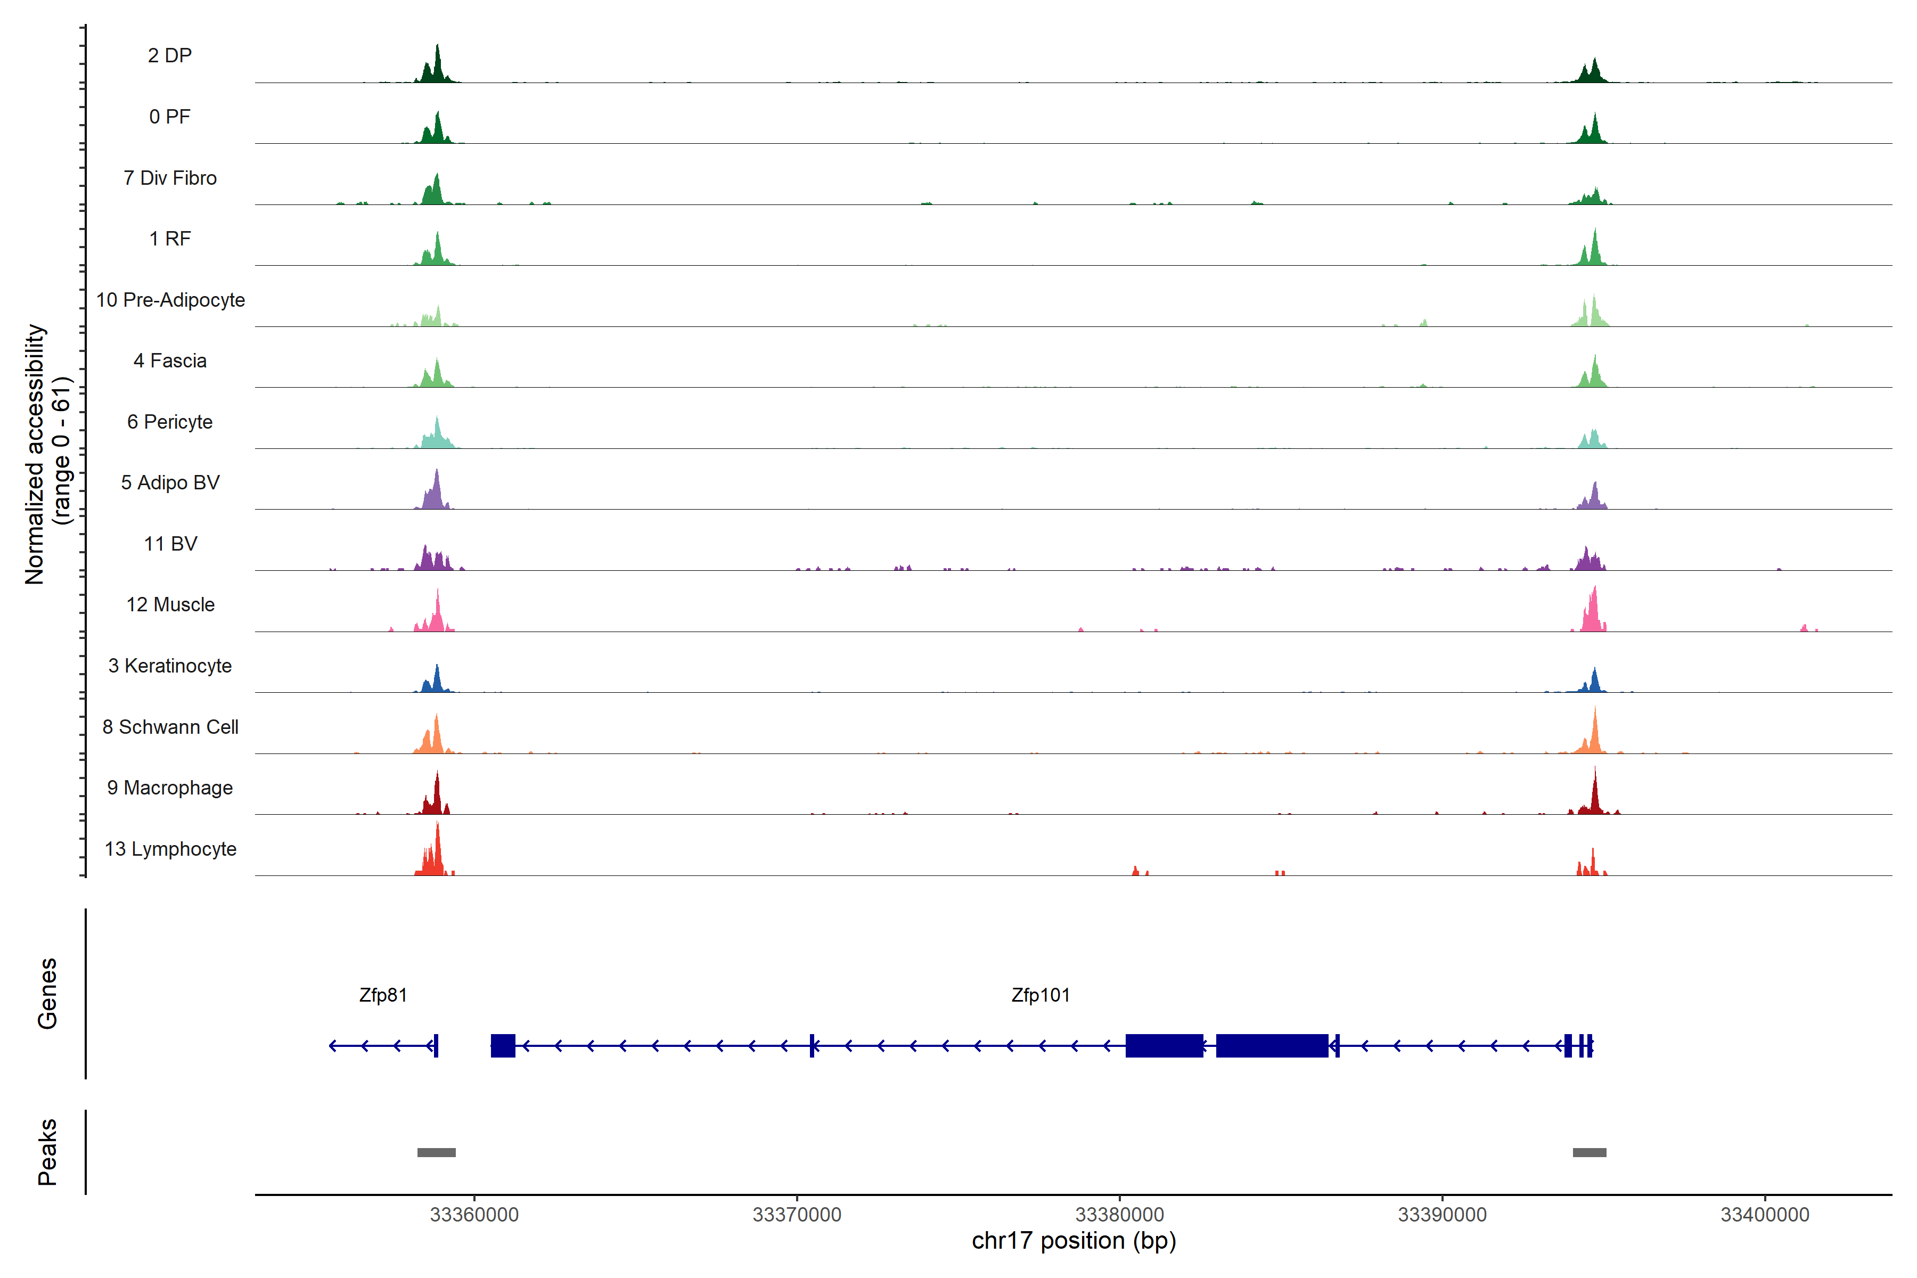Click the Peaks panel label

(47, 1151)
